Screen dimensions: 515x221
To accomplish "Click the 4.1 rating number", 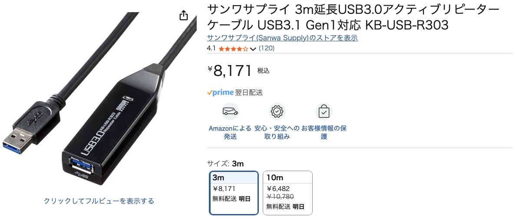I will 211,48.
